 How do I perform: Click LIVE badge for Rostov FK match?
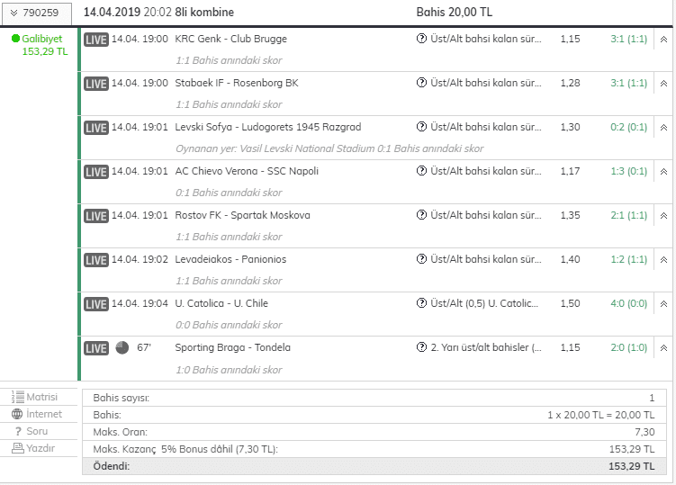(x=95, y=216)
